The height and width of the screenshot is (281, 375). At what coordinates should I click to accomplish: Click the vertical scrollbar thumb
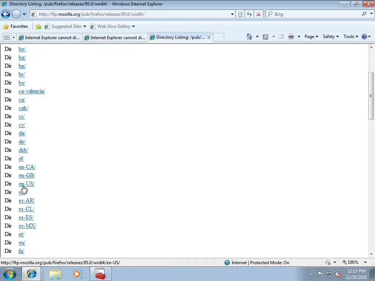[x=371, y=95]
